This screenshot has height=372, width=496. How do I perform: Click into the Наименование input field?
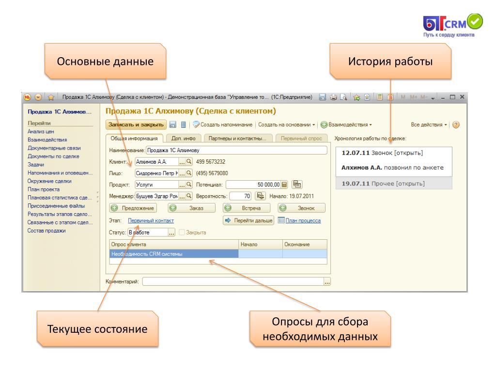[x=236, y=150]
